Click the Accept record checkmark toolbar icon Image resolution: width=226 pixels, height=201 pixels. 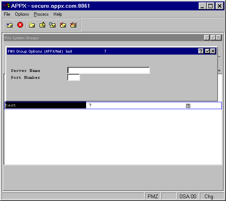click(10, 25)
